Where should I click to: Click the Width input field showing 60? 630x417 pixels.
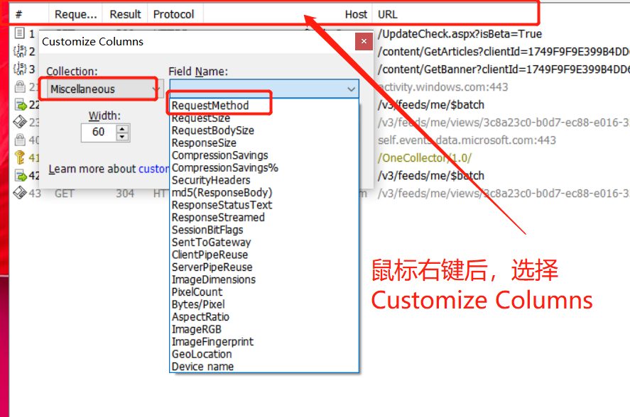pyautogui.click(x=99, y=133)
